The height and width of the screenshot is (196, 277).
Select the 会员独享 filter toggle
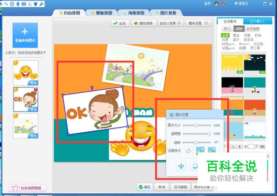tap(253, 29)
